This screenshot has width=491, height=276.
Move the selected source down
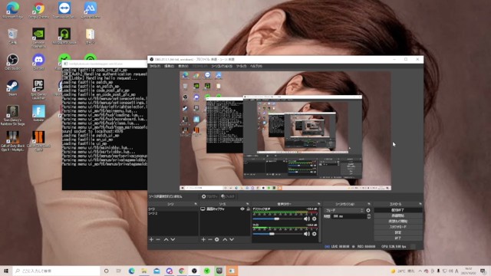click(x=232, y=239)
